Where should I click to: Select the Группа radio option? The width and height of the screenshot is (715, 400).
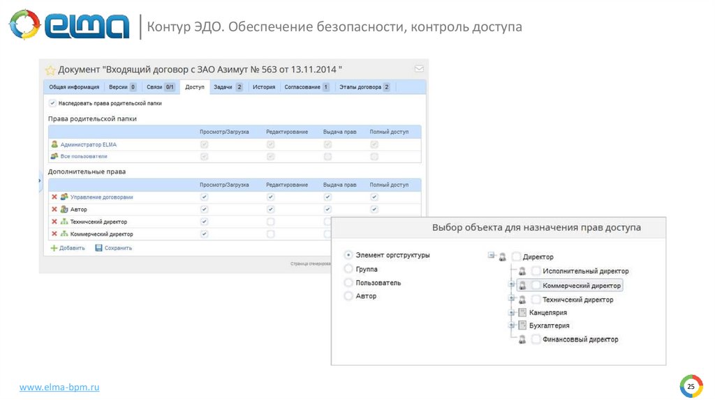348,269
